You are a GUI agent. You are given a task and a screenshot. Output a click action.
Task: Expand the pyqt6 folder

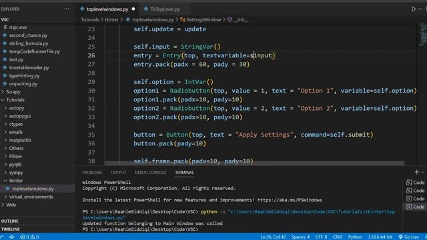click(x=15, y=165)
